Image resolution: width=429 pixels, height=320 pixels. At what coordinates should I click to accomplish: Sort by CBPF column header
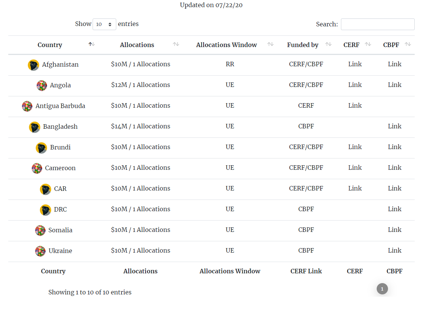tap(408, 44)
